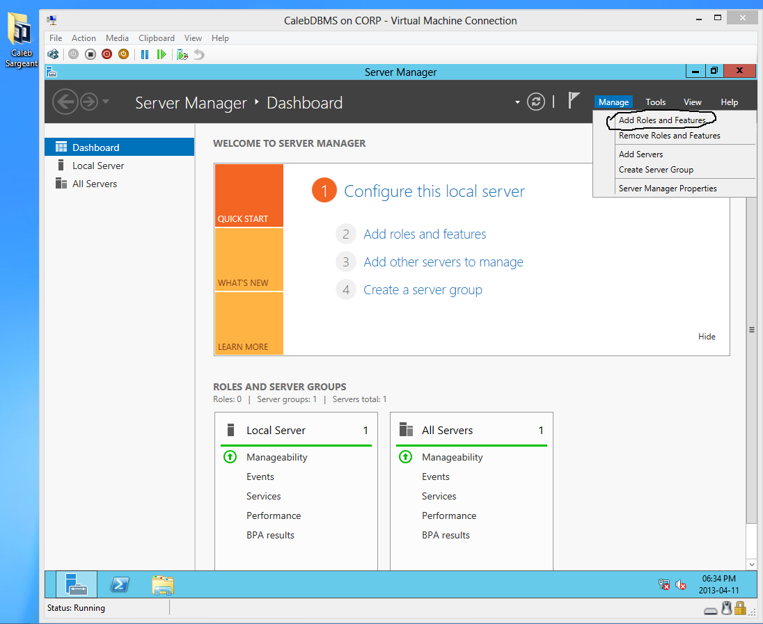Open File Explorer from taskbar
The height and width of the screenshot is (624, 763).
tap(163, 584)
